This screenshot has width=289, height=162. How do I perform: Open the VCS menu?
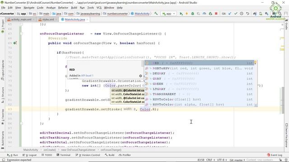(x=99, y=8)
